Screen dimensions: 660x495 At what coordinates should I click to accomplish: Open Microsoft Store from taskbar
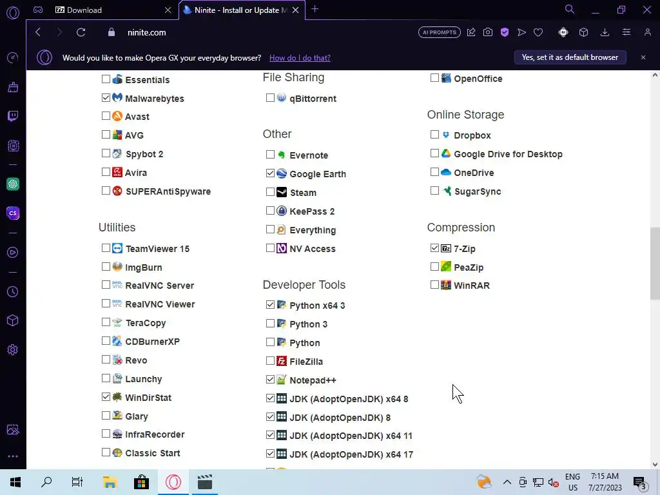coord(141,482)
